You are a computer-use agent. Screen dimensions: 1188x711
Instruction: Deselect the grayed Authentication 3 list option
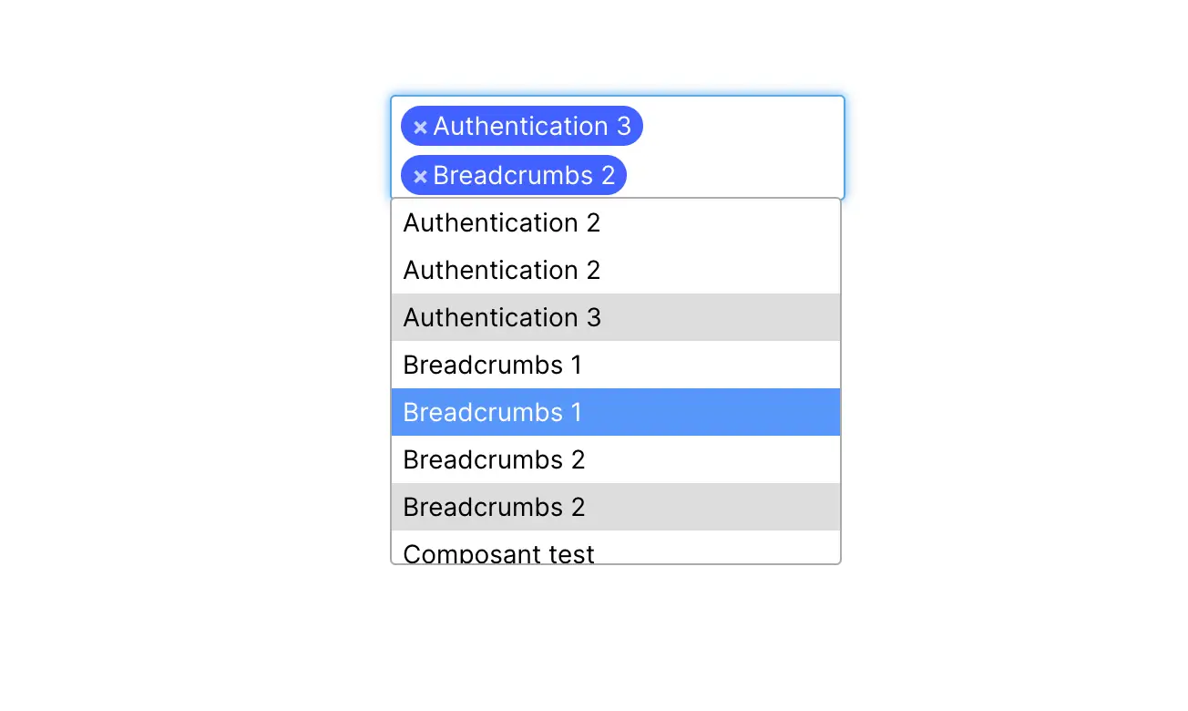point(616,317)
